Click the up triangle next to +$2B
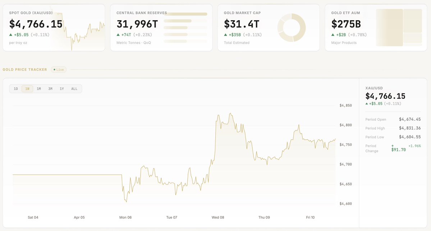 [333, 35]
